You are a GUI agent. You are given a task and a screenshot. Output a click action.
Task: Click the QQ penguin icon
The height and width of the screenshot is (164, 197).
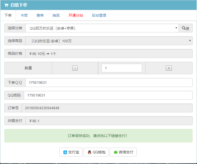(x=90, y=152)
